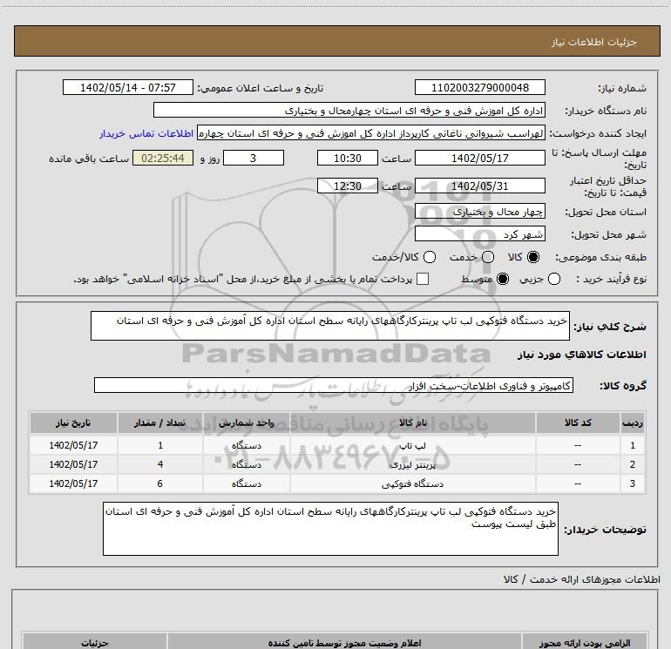Click quantity 4 in the پرینتر لیزری row

160,464
